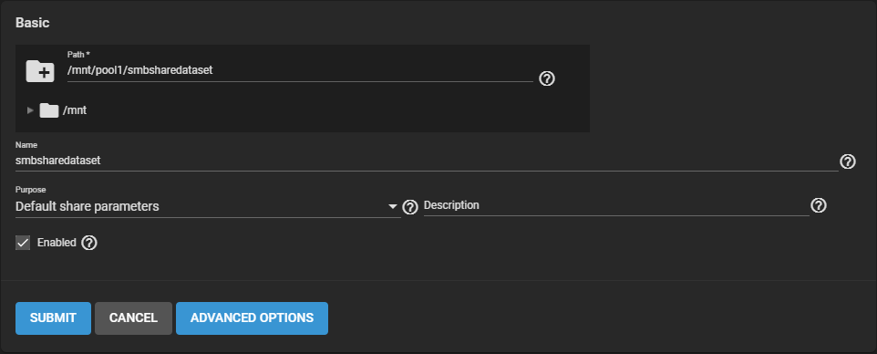
Task: Expand the /mnt tree node arrow
Action: coord(30,110)
